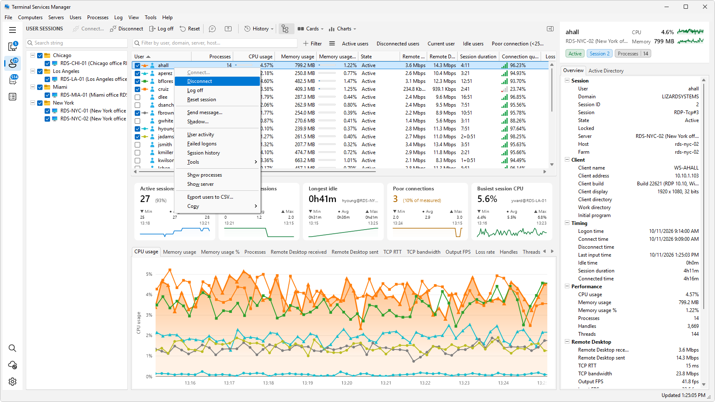Open the hamburger navigation menu
This screenshot has height=402, width=715.
pyautogui.click(x=13, y=30)
